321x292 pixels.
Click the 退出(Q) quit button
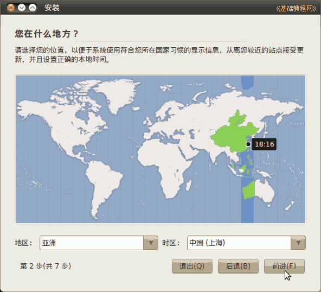(x=192, y=266)
